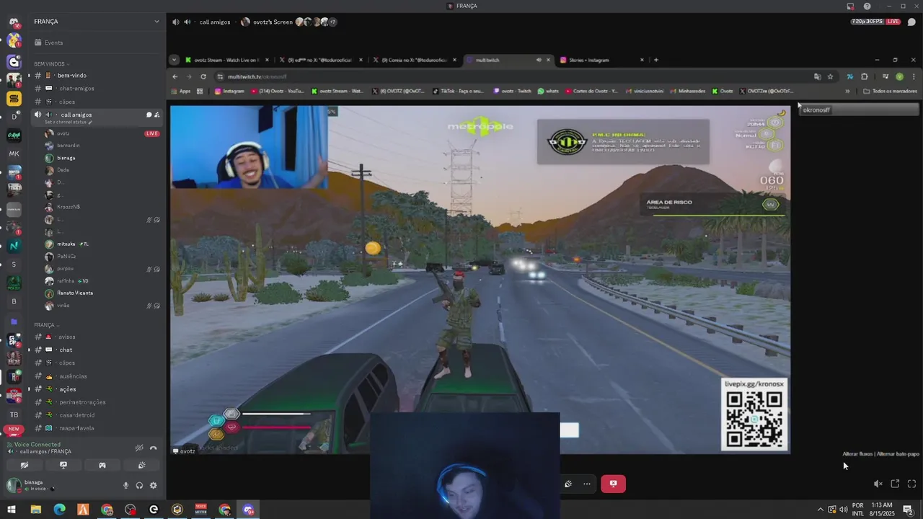Open the ausências text channel
The width and height of the screenshot is (923, 519).
pos(96,376)
